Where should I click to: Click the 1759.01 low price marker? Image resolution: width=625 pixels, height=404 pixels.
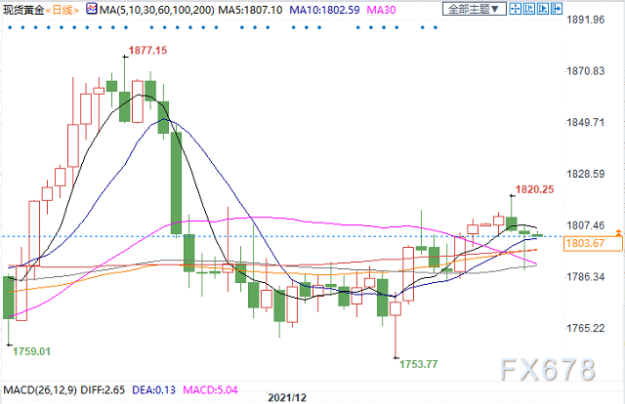tap(31, 351)
